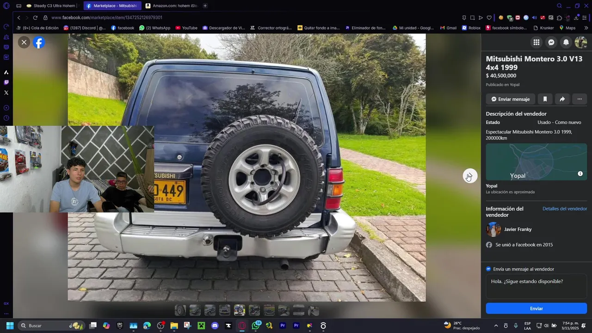Select the currently highlighted fifth photo thumbnail
592x333 pixels.
click(239, 310)
